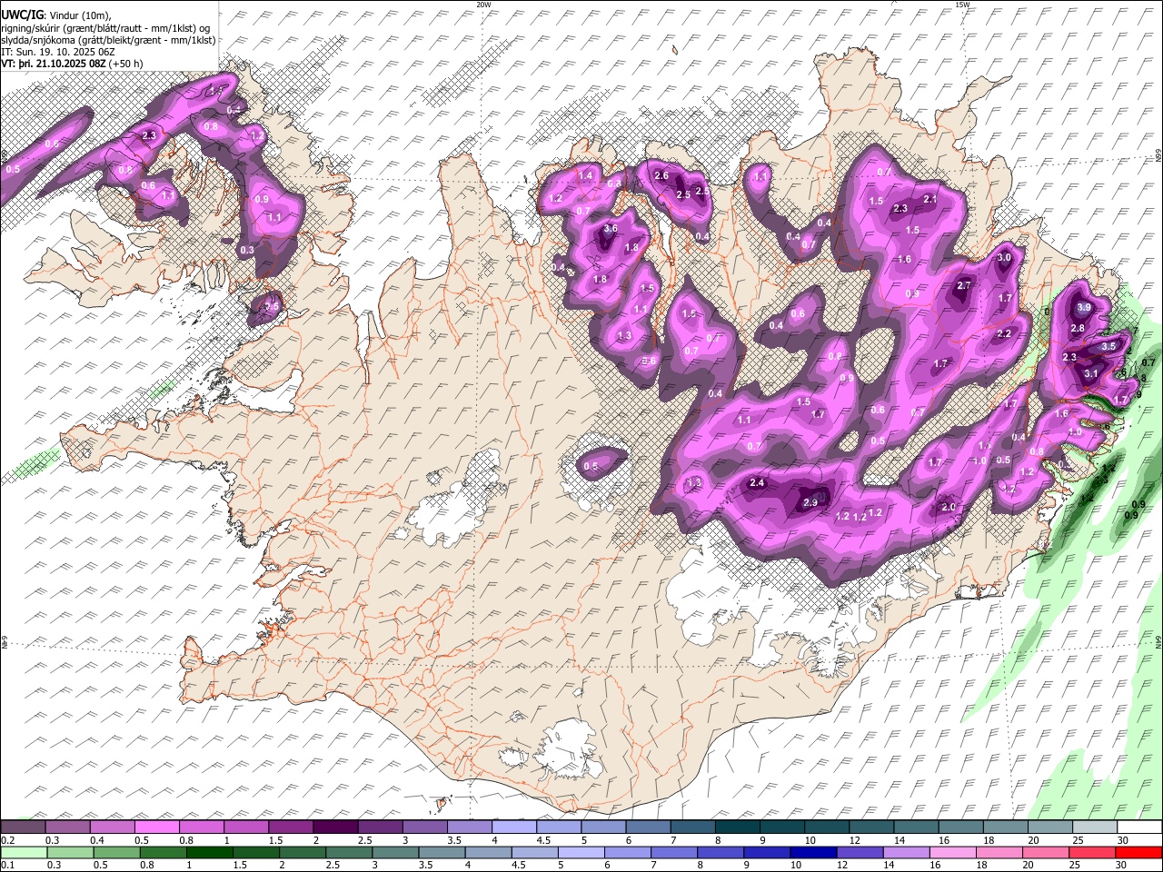Click the bright pink 0.5–0.8 swatch on upper scale
This screenshot has height=872, width=1163.
(156, 827)
